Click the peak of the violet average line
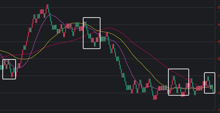Image resolution: width=220 pixels, height=113 pixels. 50,14
